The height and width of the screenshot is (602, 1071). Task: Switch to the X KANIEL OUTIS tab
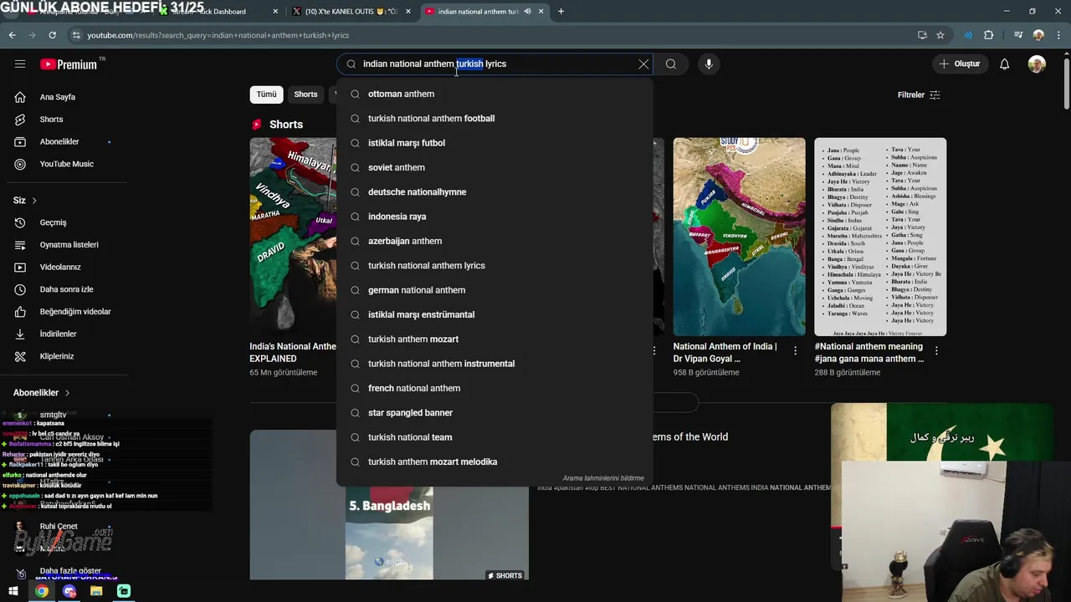coord(351,12)
